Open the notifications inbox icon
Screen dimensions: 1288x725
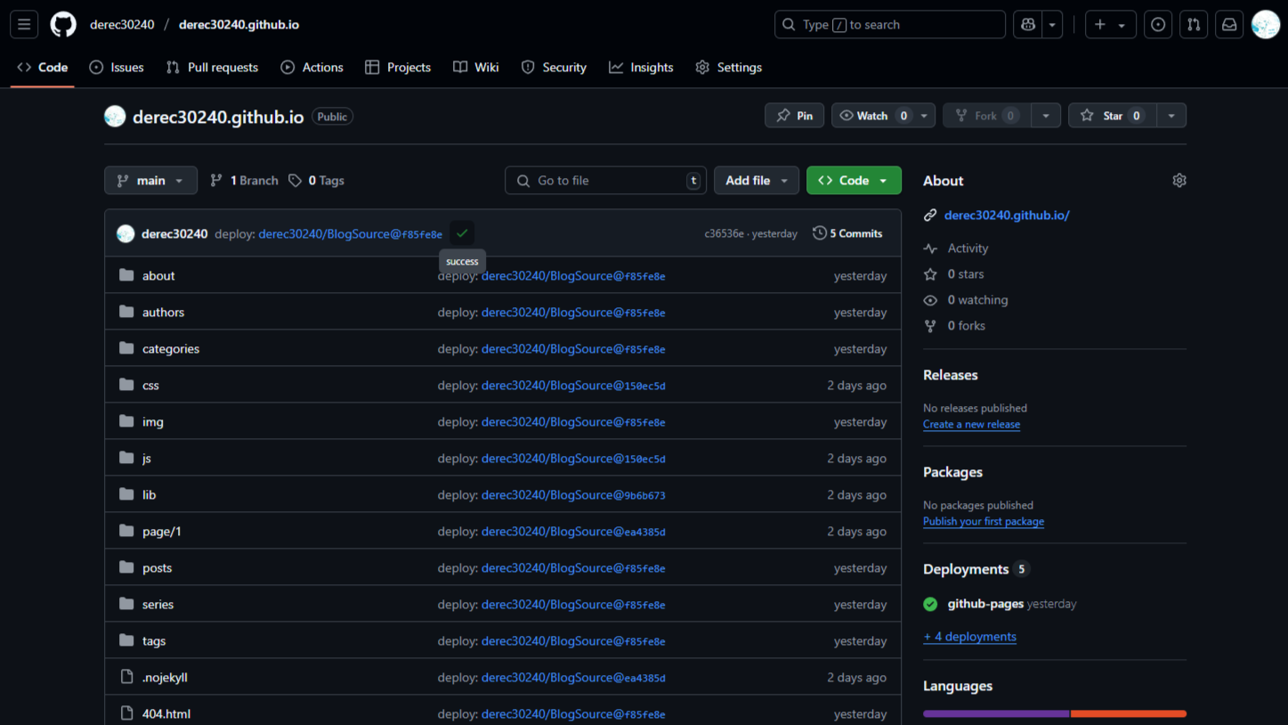(1229, 25)
